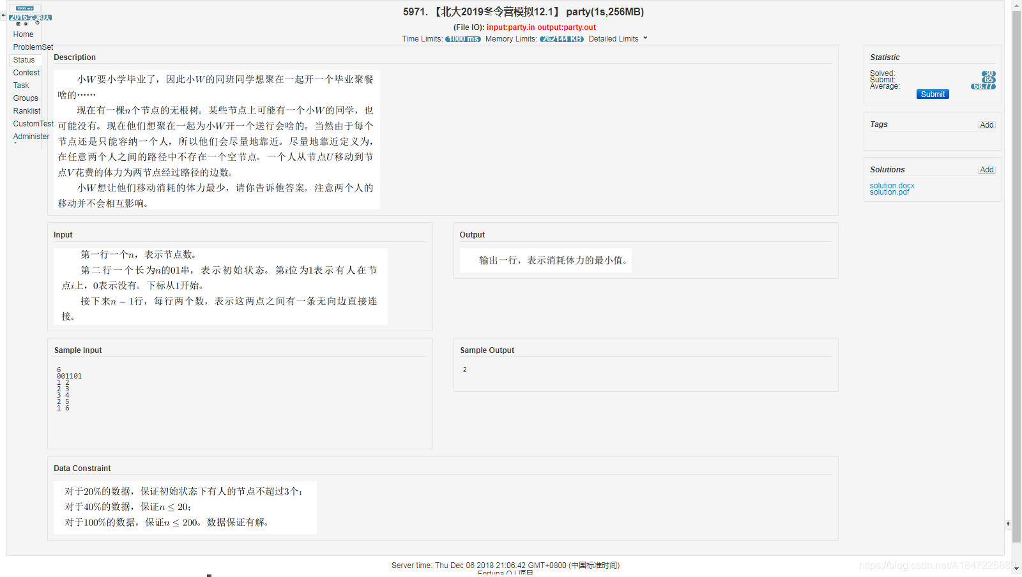Open the Contest page
The width and height of the screenshot is (1022, 577).
pos(26,73)
